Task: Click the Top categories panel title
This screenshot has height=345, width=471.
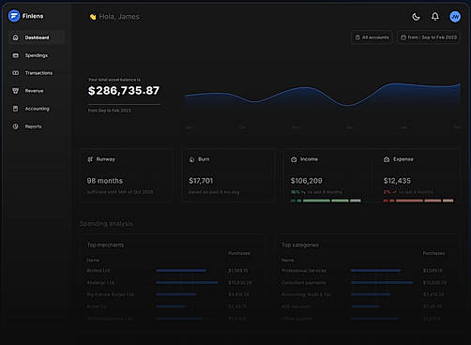Action: (300, 245)
